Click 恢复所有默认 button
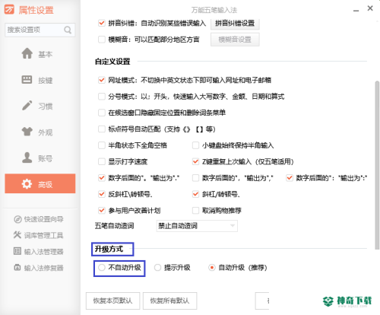Image resolution: width=380 pixels, height=315 pixels. coord(169,301)
